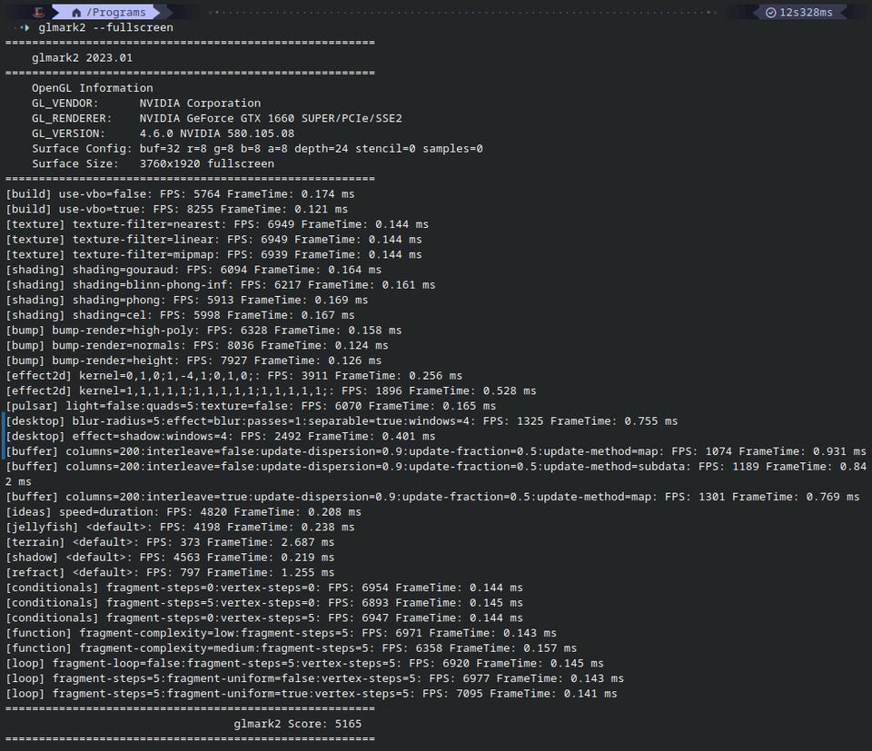Viewport: 872px width, 751px height.
Task: Click the OpenGL Information heading
Action: click(x=93, y=88)
